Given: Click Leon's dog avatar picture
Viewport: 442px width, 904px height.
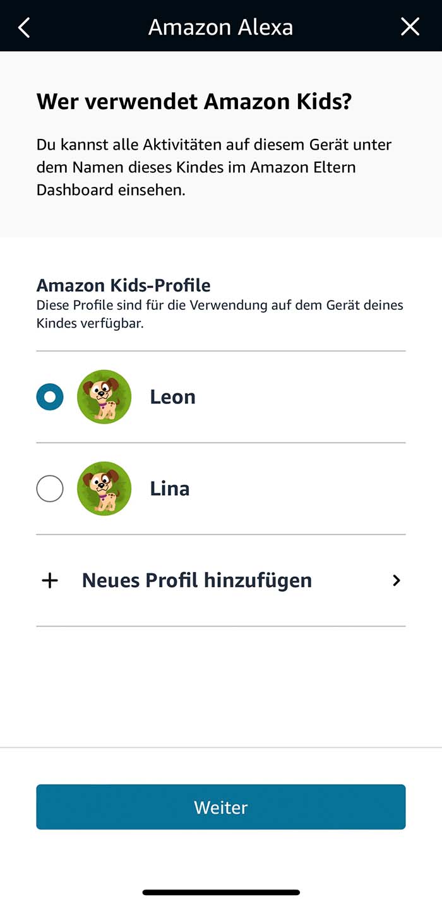Looking at the screenshot, I should (x=104, y=397).
